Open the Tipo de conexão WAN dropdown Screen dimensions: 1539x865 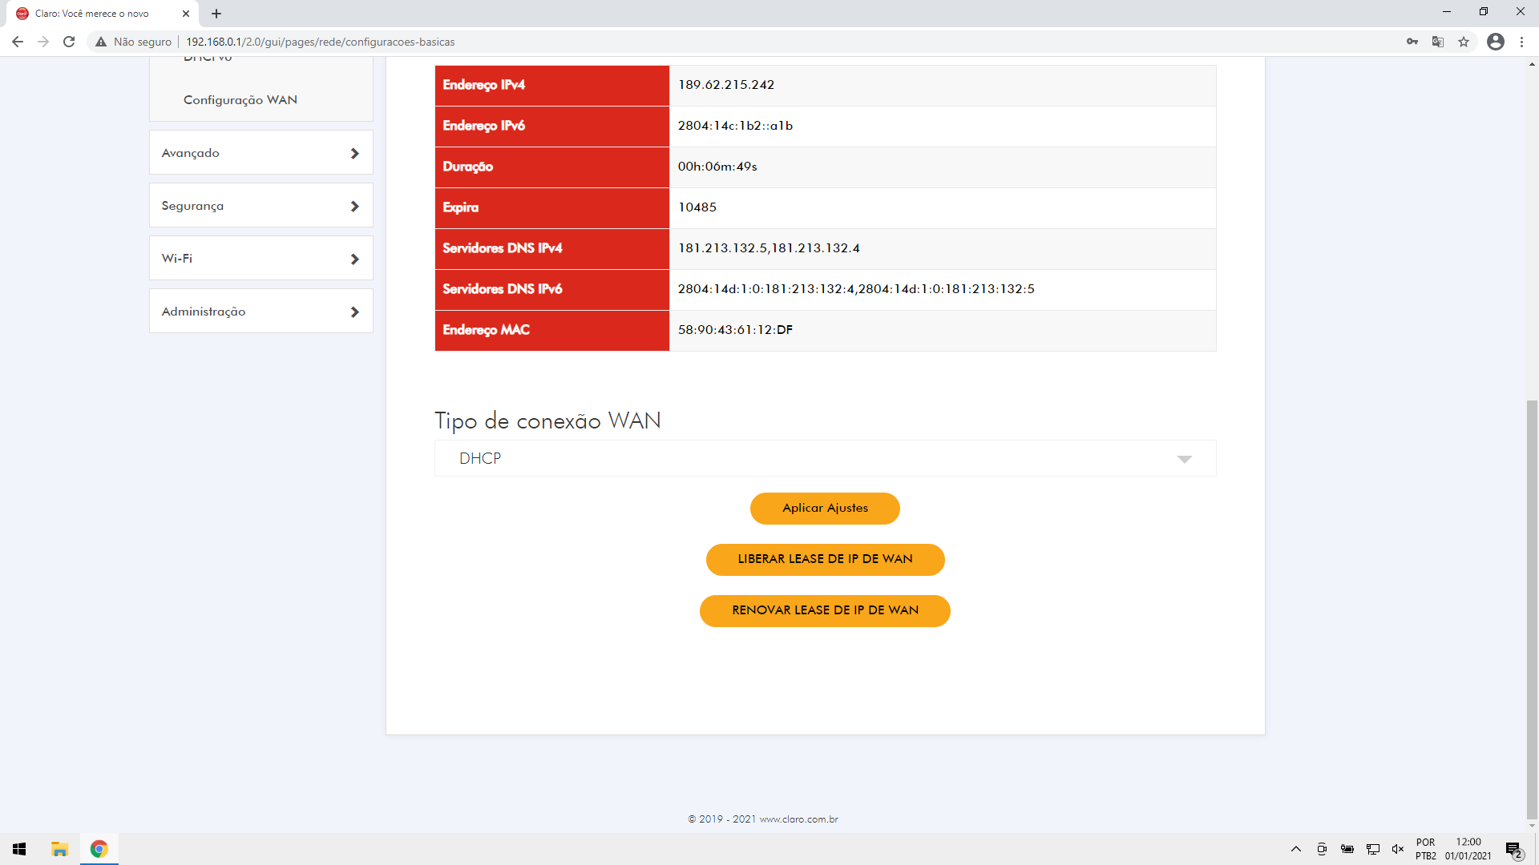[x=826, y=458]
